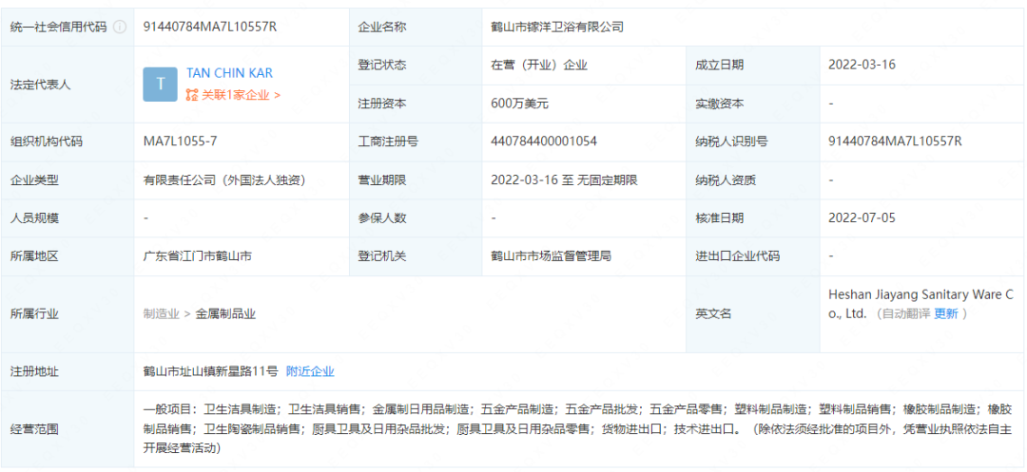
Task: Open the TAN CHIN KAR profile link
Action: pyautogui.click(x=229, y=73)
